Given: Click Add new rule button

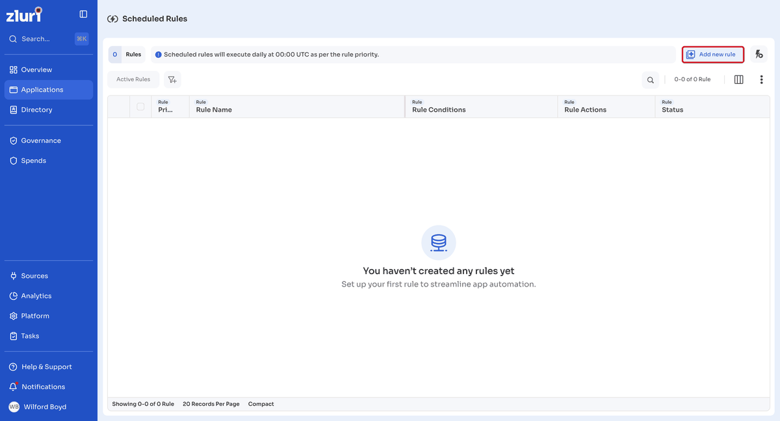Looking at the screenshot, I should (712, 55).
